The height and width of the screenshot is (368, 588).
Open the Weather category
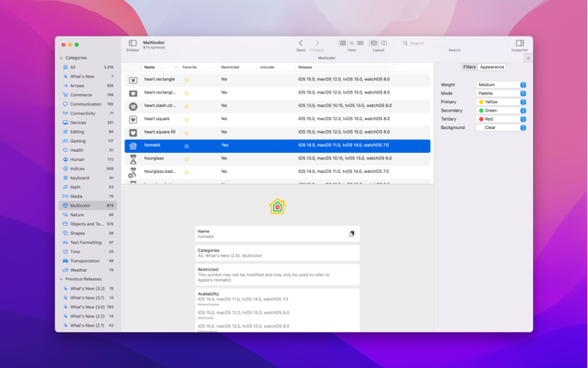click(88, 270)
